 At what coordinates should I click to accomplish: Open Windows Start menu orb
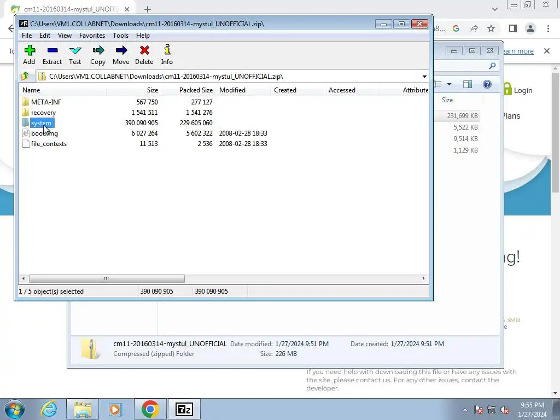(15, 409)
